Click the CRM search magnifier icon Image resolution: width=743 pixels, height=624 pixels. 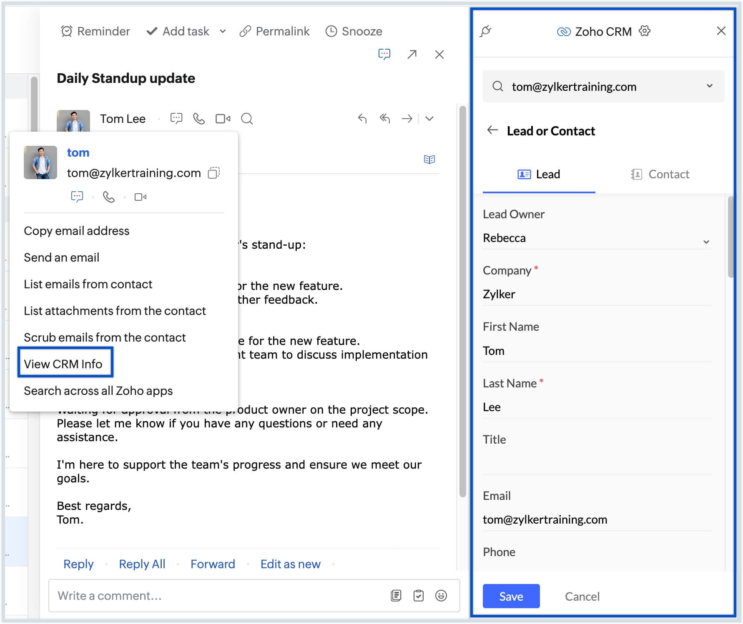coord(498,86)
